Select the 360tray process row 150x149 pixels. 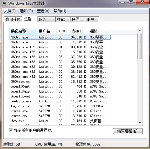(x=60, y=82)
